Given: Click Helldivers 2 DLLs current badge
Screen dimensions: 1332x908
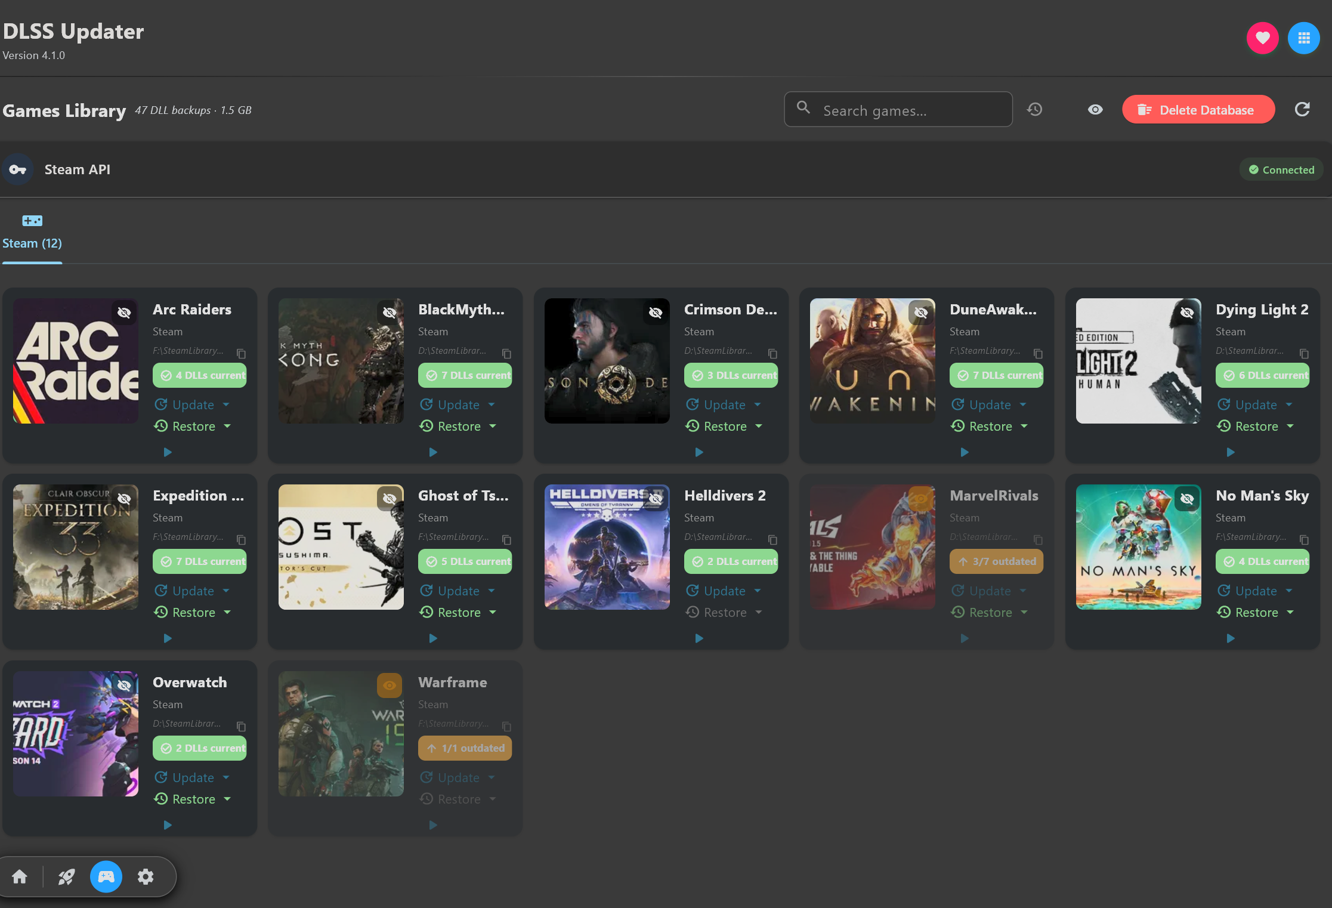Looking at the screenshot, I should [731, 561].
